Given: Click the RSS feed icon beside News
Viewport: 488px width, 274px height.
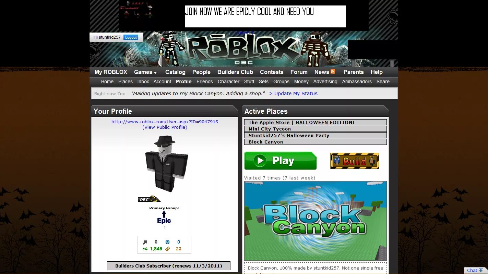Looking at the screenshot, I should [333, 72].
